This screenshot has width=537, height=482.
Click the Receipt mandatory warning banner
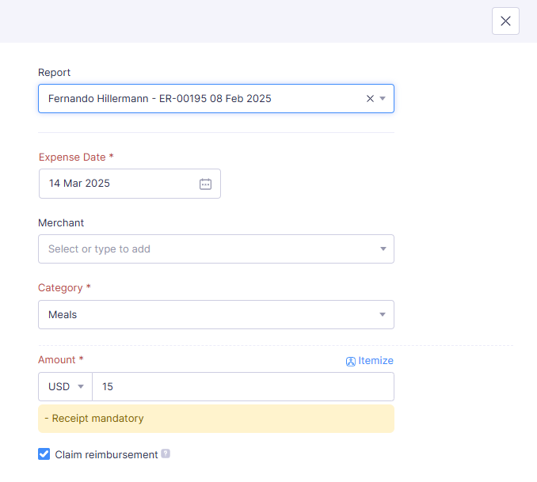tap(215, 419)
